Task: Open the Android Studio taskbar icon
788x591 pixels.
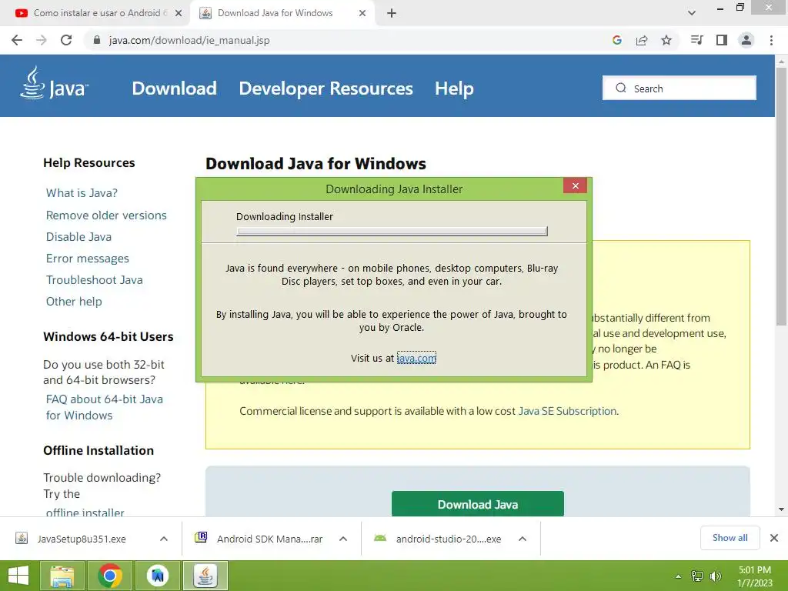Action: tap(157, 576)
